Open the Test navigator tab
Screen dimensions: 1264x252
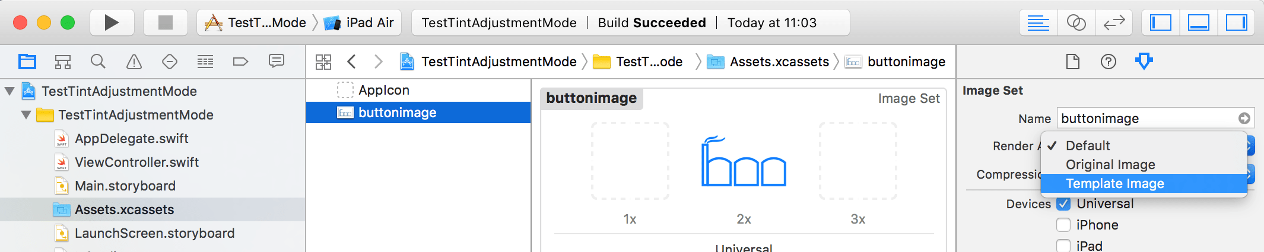(x=170, y=62)
